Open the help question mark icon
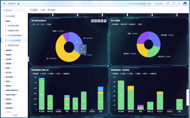Screen dimensions: 190x118 (179, 4)
